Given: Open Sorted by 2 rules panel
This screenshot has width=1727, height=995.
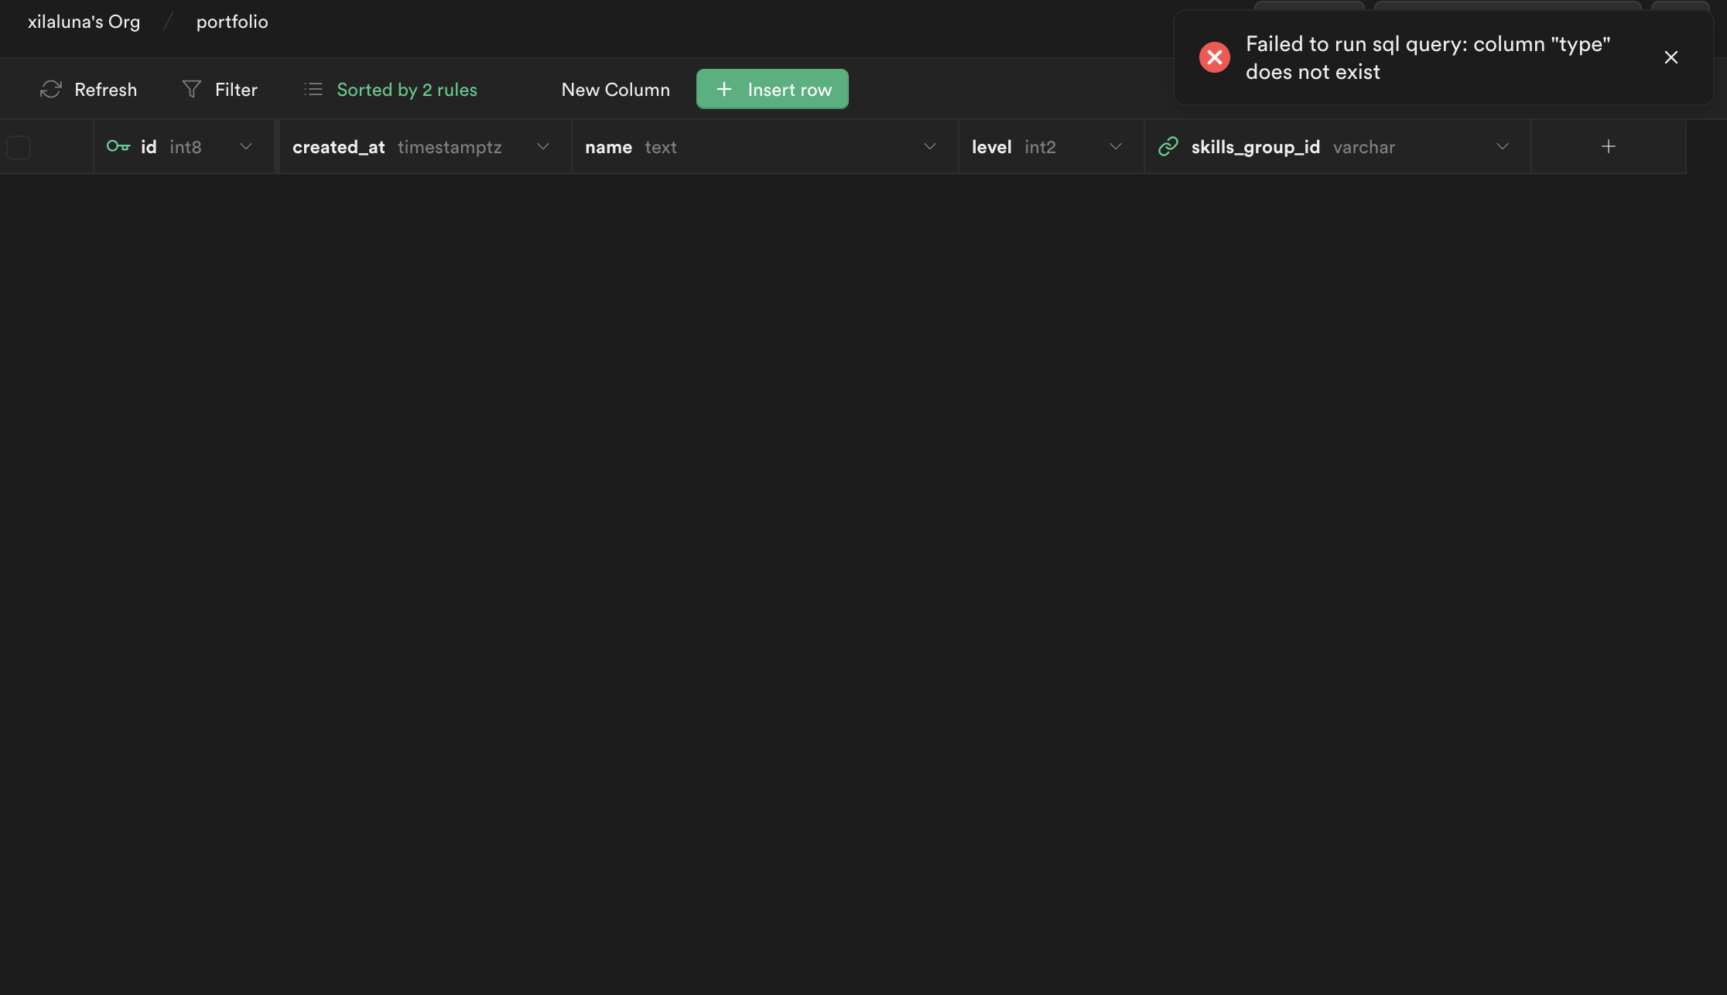Looking at the screenshot, I should 406,90.
